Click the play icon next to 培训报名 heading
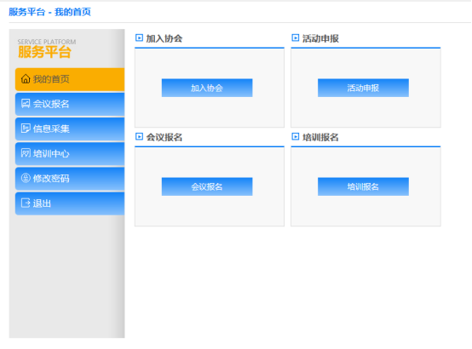 (296, 137)
